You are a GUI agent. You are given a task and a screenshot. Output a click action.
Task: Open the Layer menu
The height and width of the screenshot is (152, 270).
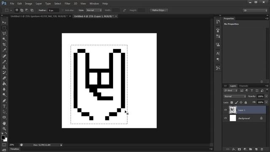(38, 3)
